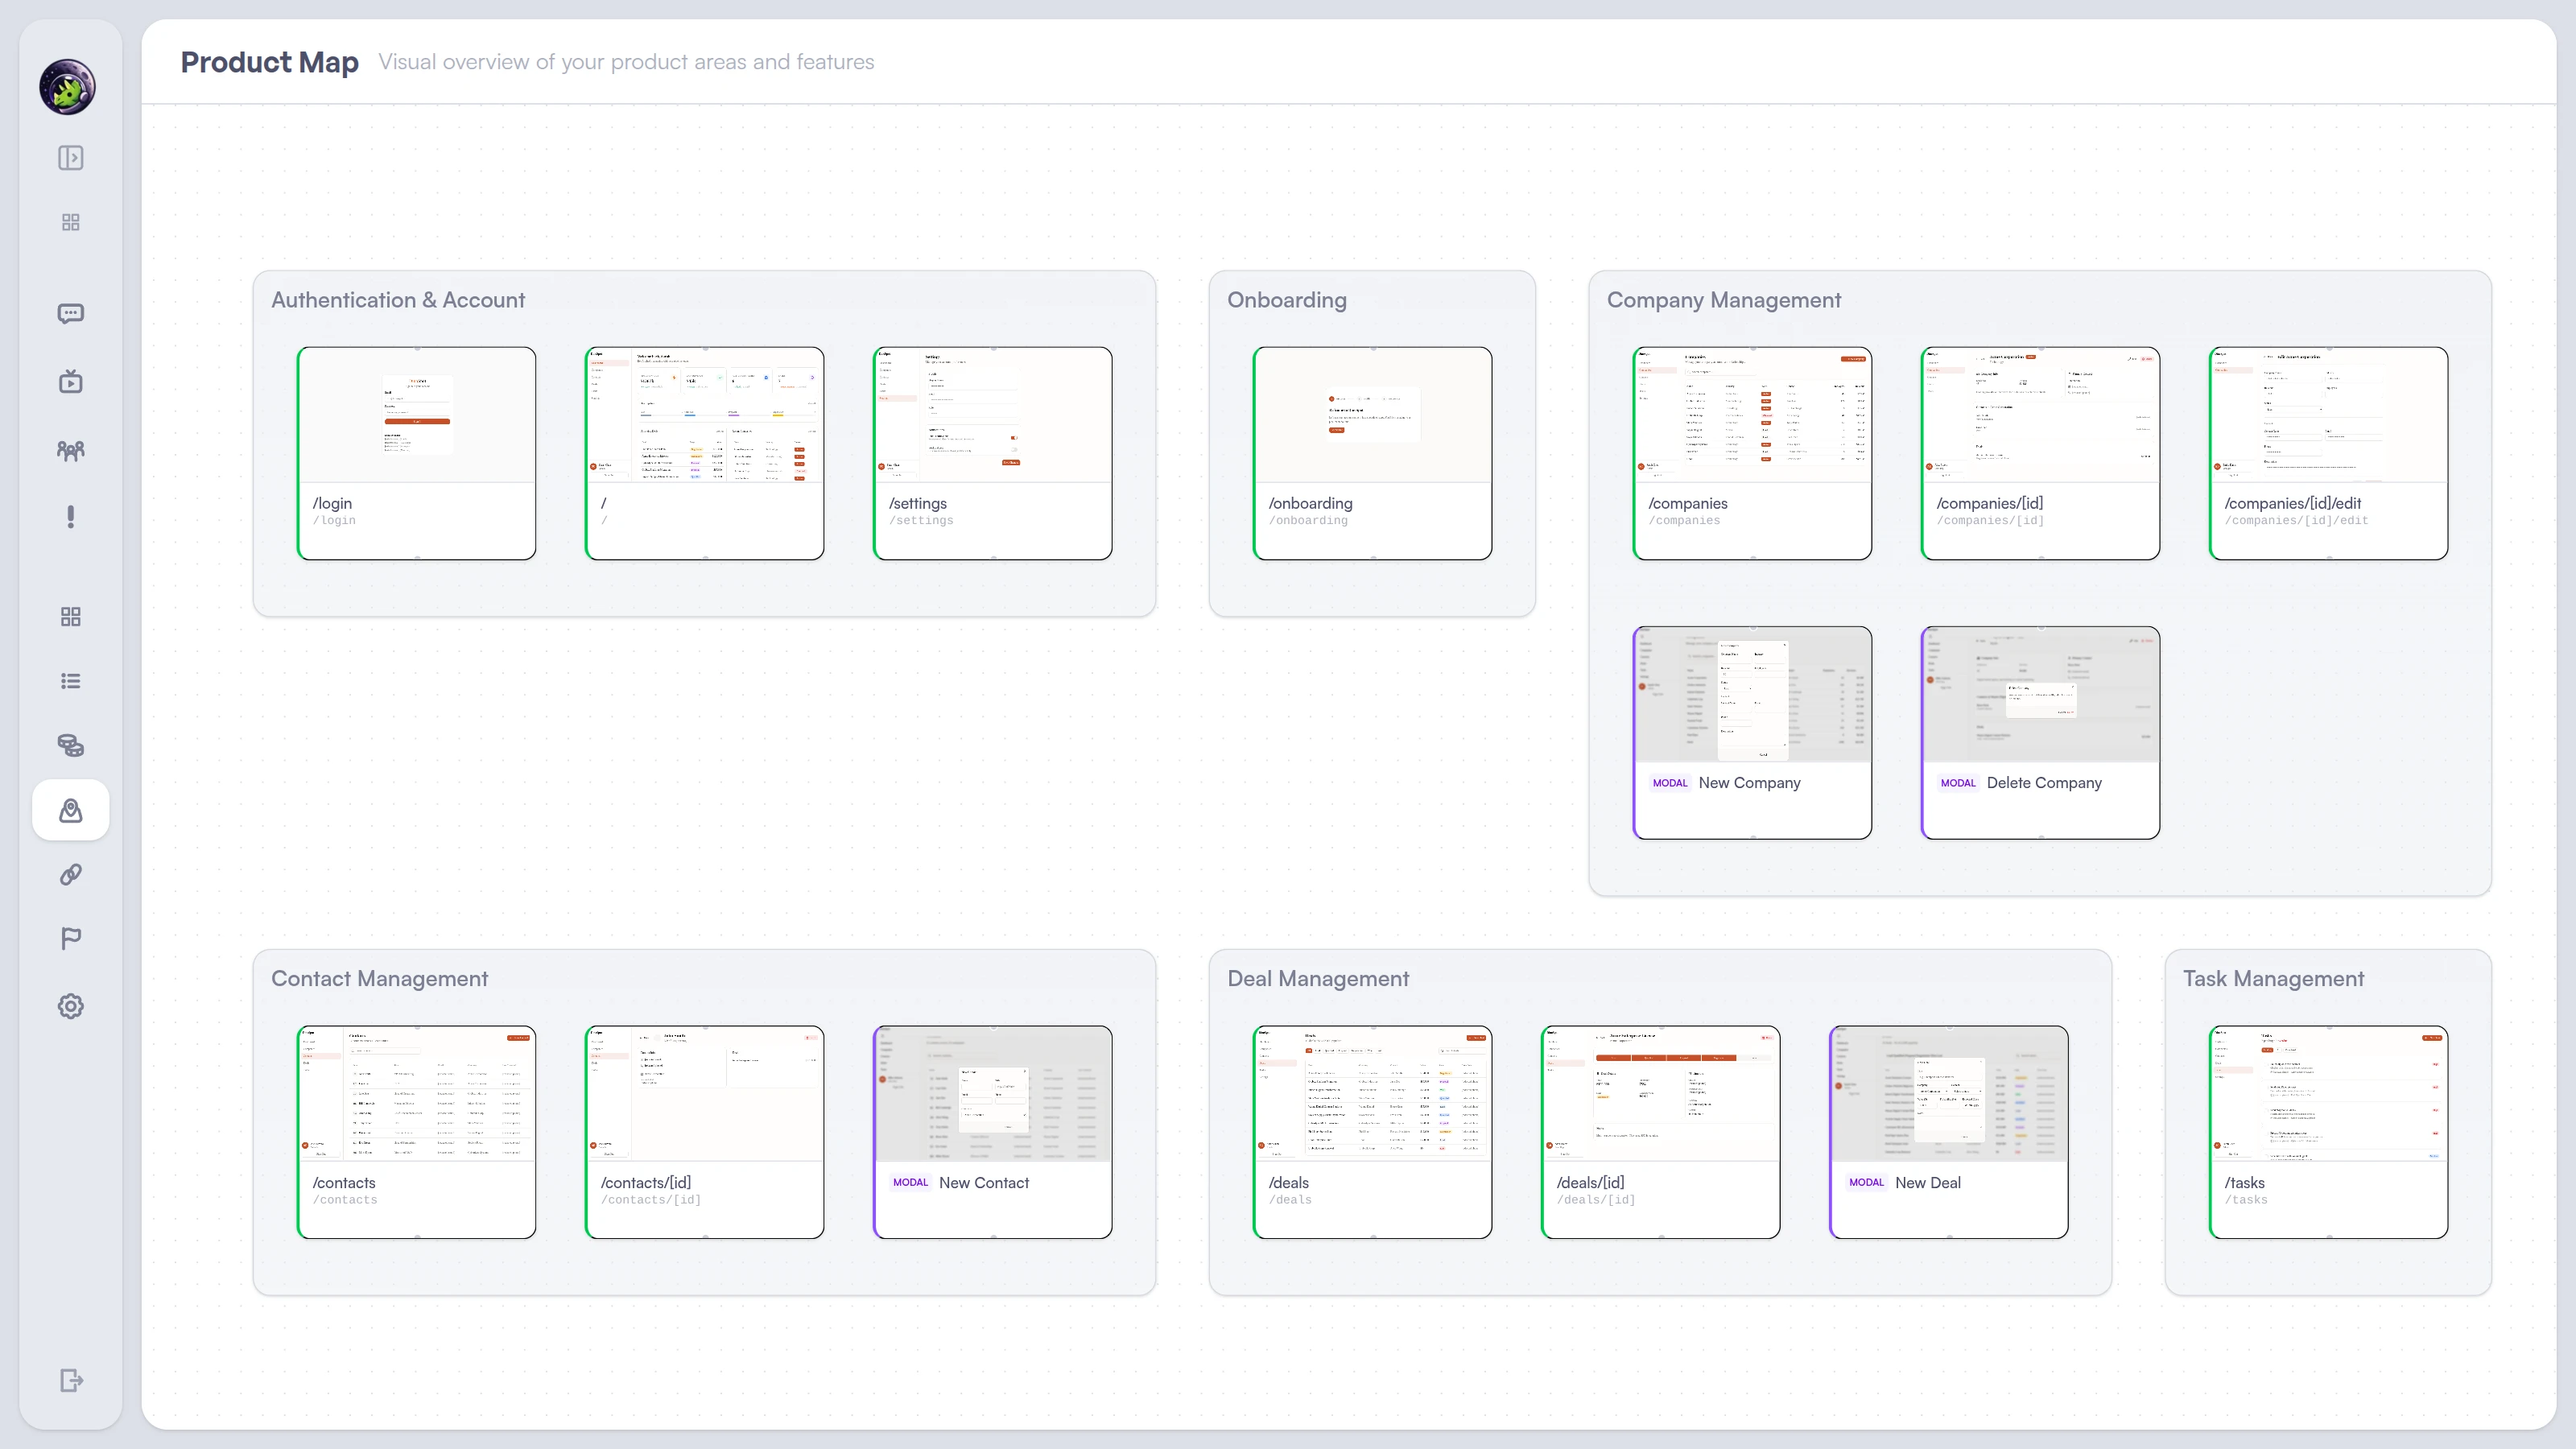This screenshot has height=1449, width=2576.
Task: Click the active Product Map pin icon
Action: (70, 810)
